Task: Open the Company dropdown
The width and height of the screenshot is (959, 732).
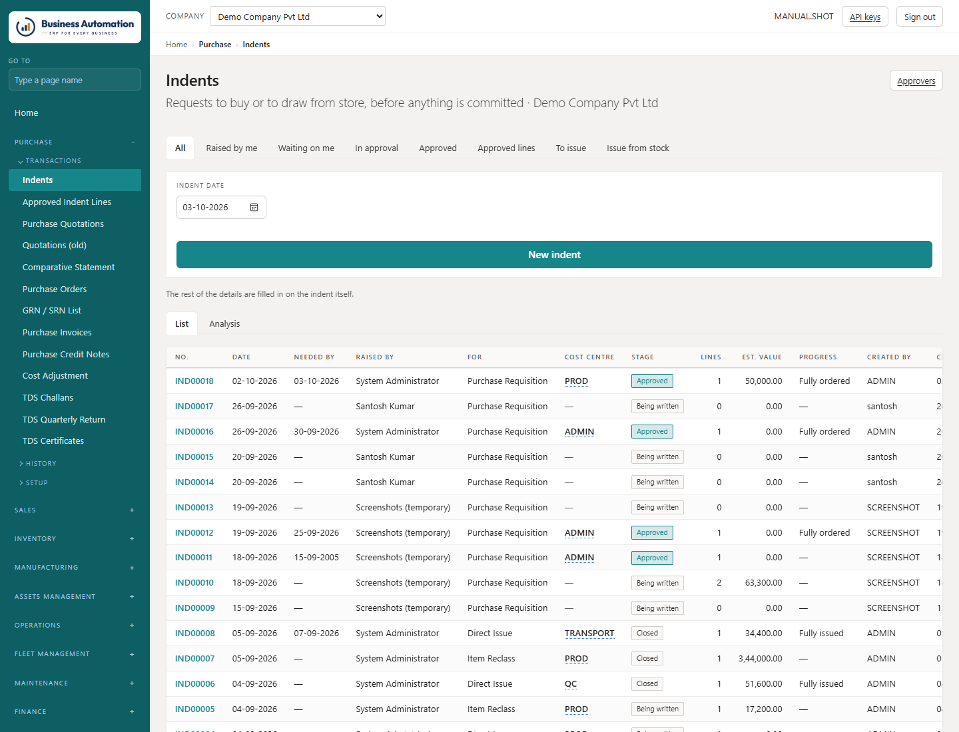Action: [298, 17]
